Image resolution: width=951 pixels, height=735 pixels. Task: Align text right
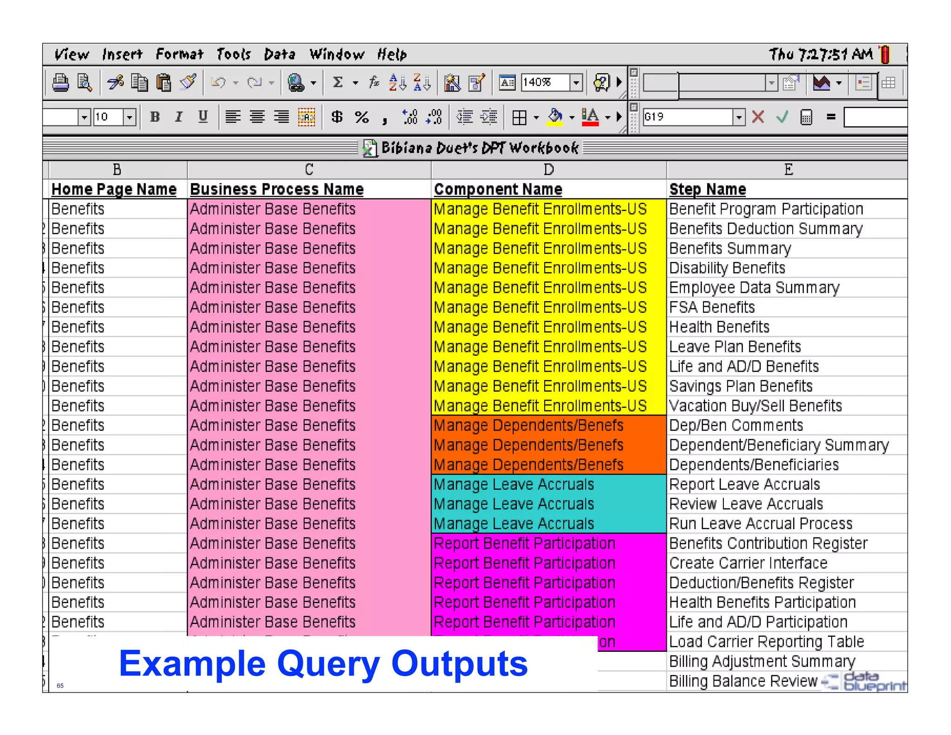tap(281, 117)
